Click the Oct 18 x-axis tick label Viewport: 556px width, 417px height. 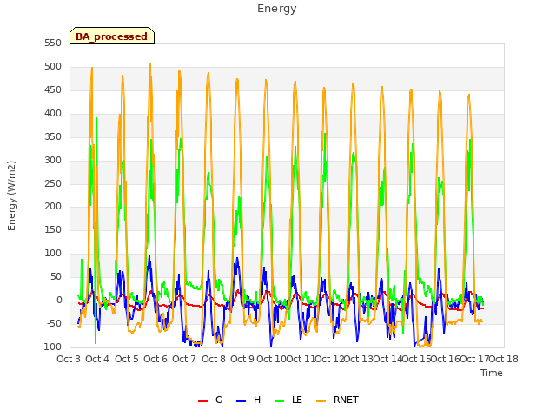(504, 359)
